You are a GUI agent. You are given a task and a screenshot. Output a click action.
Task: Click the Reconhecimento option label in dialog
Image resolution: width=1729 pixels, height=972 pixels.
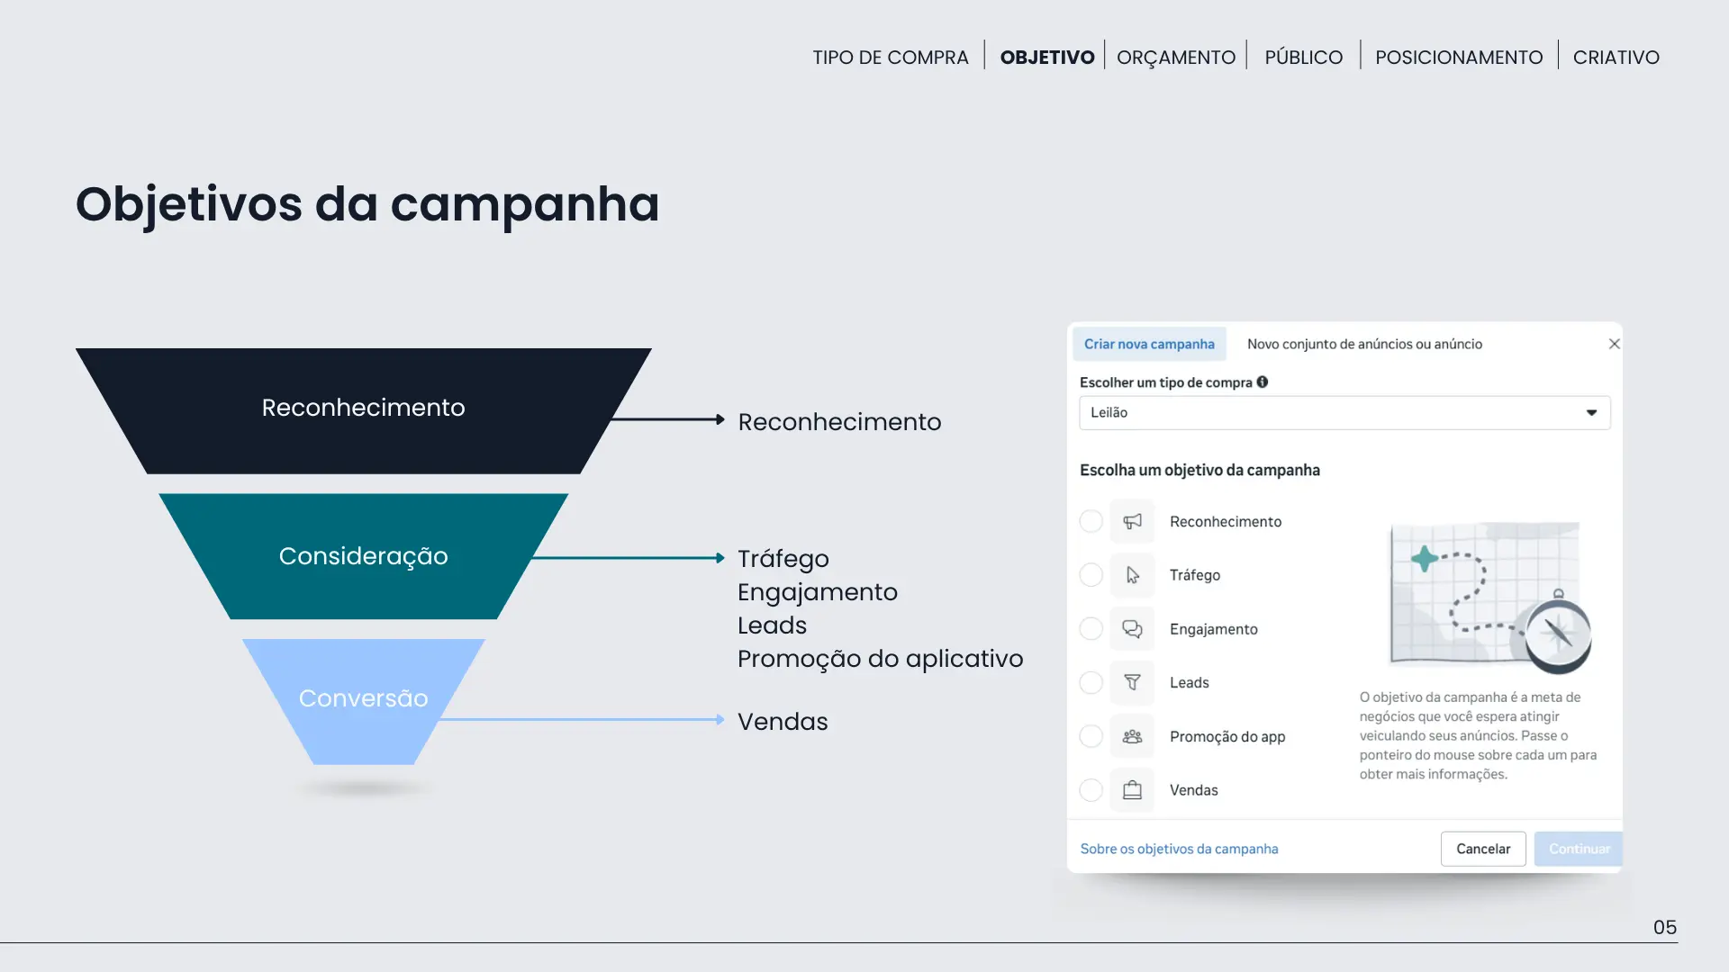pos(1225,522)
